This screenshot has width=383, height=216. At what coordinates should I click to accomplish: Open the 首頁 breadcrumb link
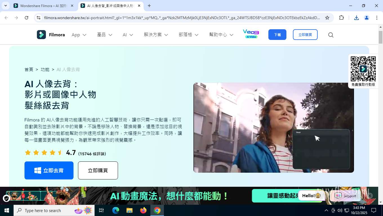[29, 69]
